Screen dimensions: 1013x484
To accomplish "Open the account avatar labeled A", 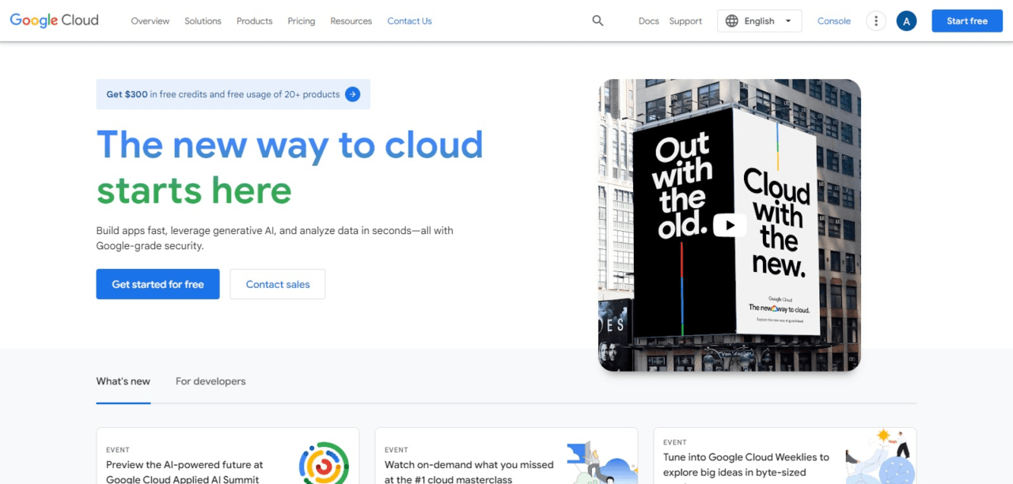I will (x=906, y=21).
